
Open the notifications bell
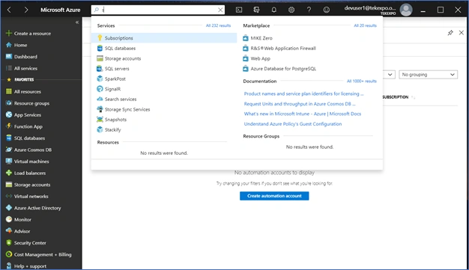(273, 10)
